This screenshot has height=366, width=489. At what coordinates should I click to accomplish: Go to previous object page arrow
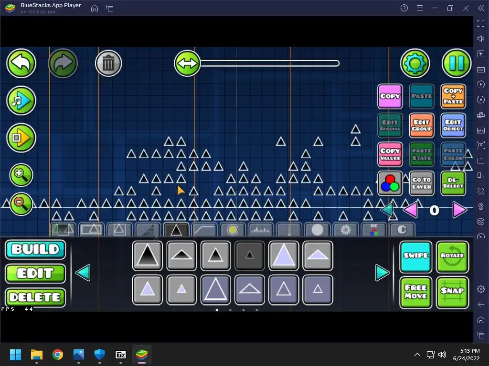pyautogui.click(x=83, y=273)
